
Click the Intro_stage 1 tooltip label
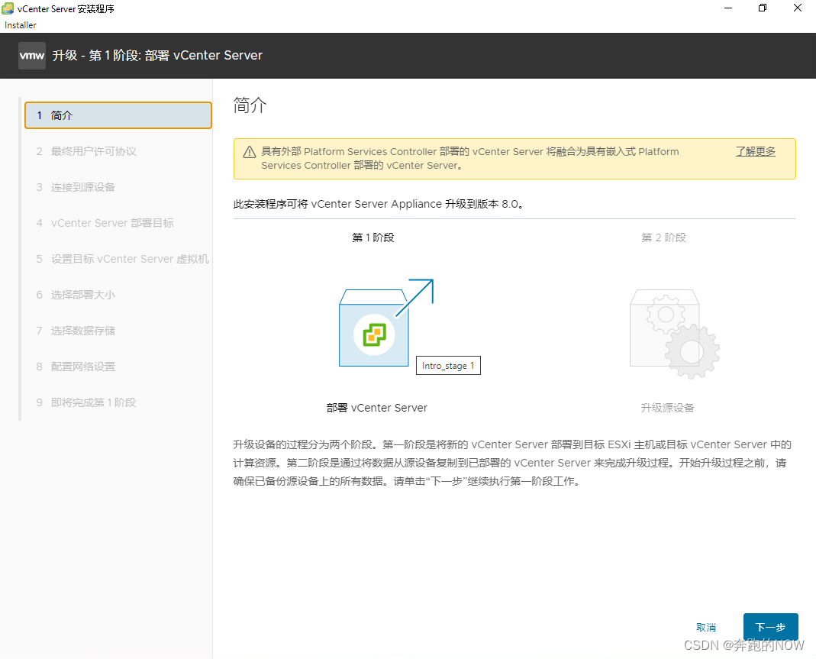[448, 366]
